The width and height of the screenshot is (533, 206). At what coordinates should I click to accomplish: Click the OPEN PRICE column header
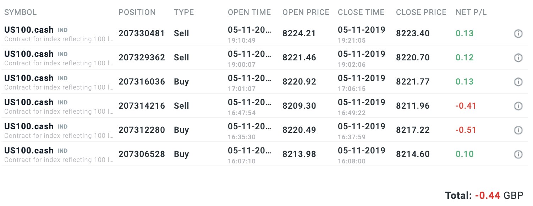click(306, 12)
